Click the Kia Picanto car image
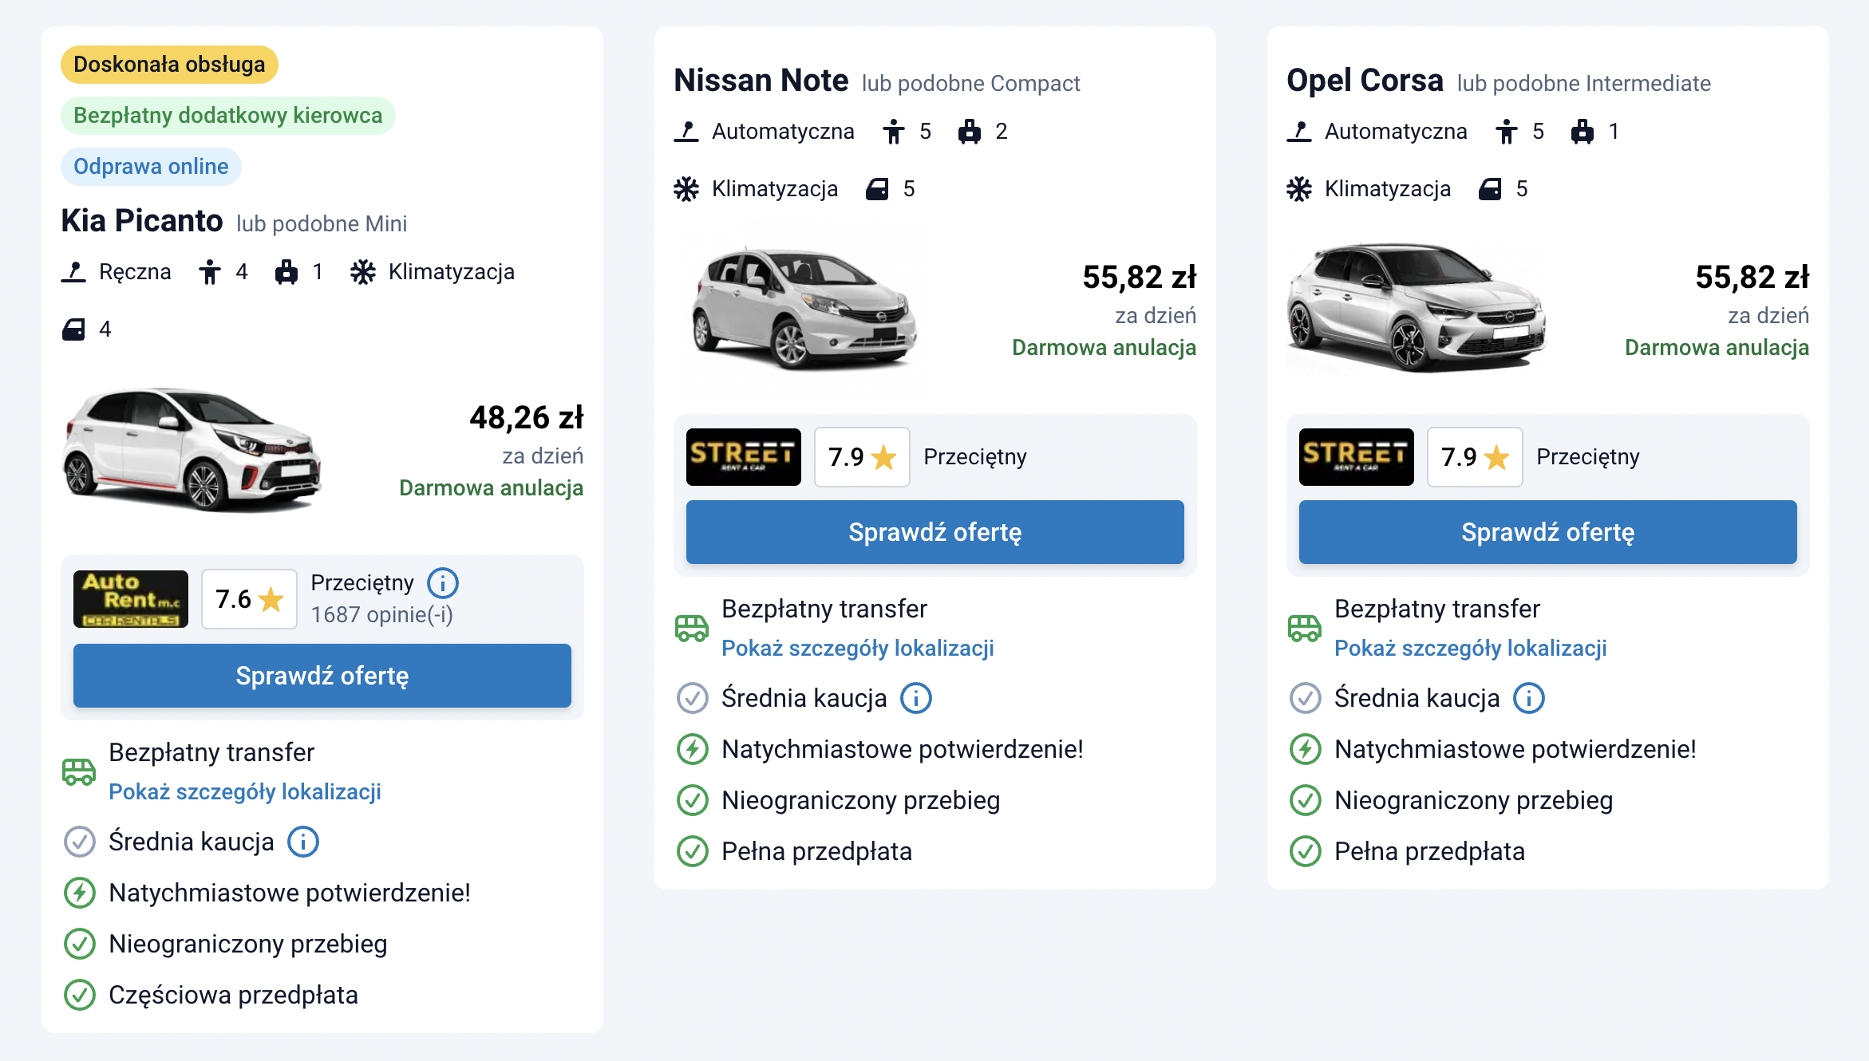Image resolution: width=1869 pixels, height=1061 pixels. tap(192, 450)
